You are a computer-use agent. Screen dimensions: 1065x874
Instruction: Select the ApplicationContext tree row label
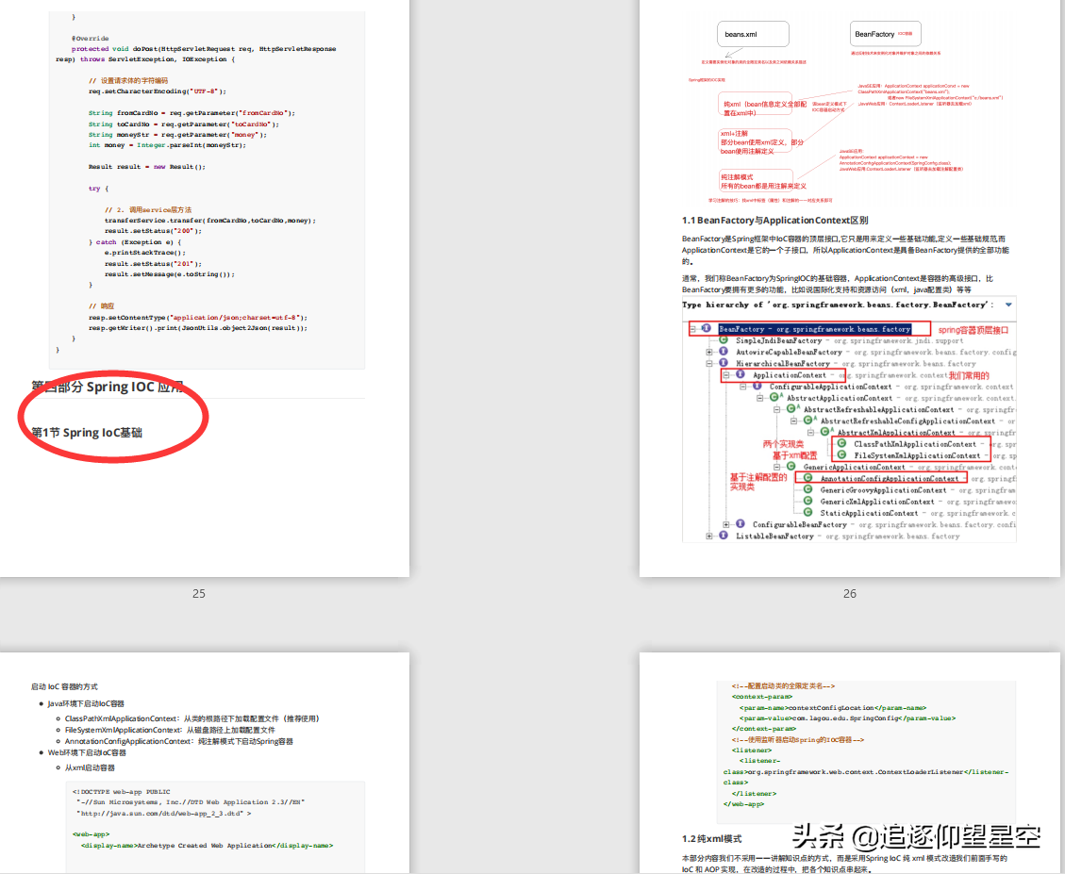790,375
